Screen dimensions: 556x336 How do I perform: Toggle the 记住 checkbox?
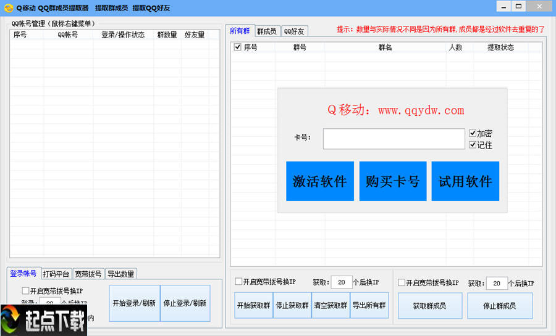click(x=473, y=145)
